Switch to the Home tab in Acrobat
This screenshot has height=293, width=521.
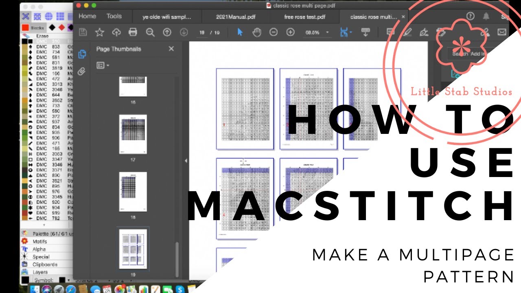click(x=88, y=16)
